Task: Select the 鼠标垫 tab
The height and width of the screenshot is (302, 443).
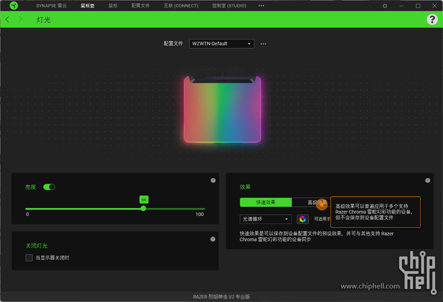Action: coord(88,6)
